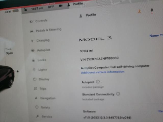Tap the clock icon beside Safety

[x=37, y=107]
